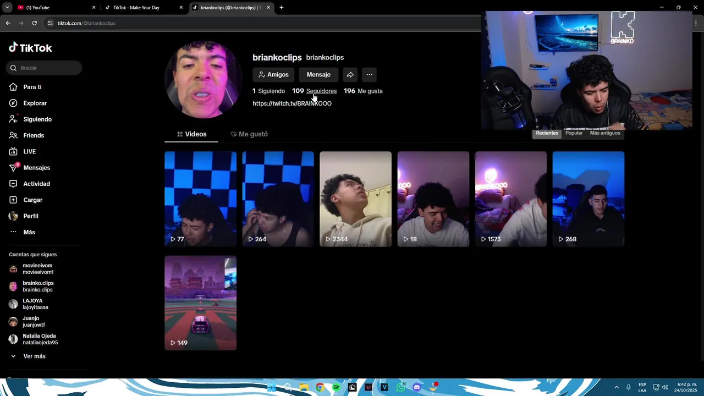
Task: Close the TikTok - Make Your Day tab
Action: click(x=181, y=8)
